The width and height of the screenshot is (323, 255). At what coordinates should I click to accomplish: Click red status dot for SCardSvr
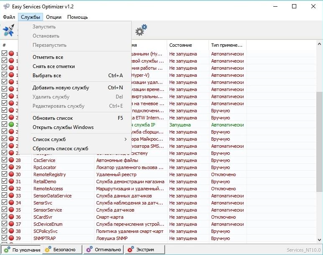pyautogui.click(x=11, y=217)
